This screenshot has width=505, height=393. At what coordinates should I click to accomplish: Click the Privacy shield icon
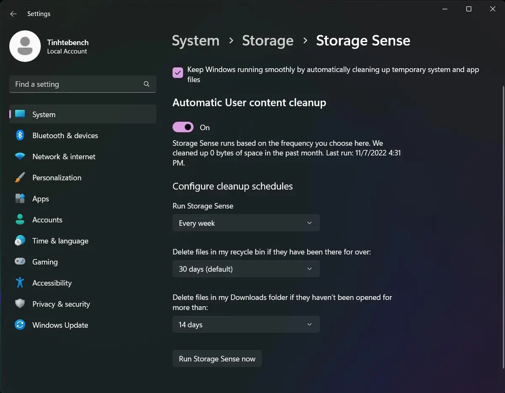point(20,304)
